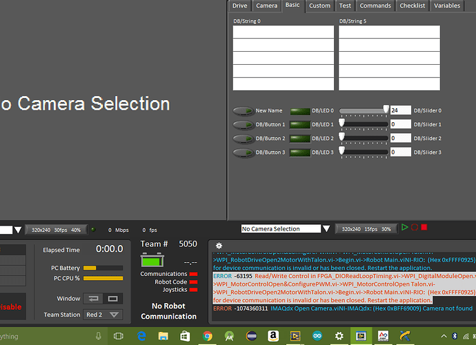The height and width of the screenshot is (345, 476).
Task: Start camera with green play icon
Action: pyautogui.click(x=405, y=227)
